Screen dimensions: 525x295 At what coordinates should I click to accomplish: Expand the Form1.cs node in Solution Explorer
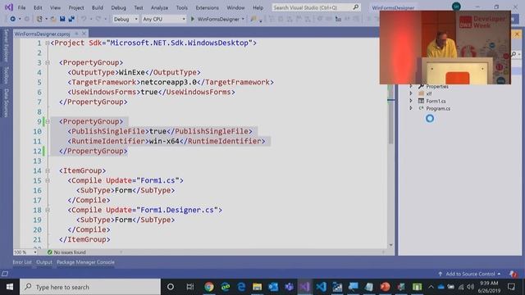[411, 101]
